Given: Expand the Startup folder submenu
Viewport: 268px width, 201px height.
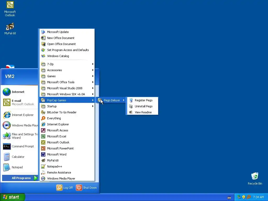Looking at the screenshot, I should click(67, 106).
